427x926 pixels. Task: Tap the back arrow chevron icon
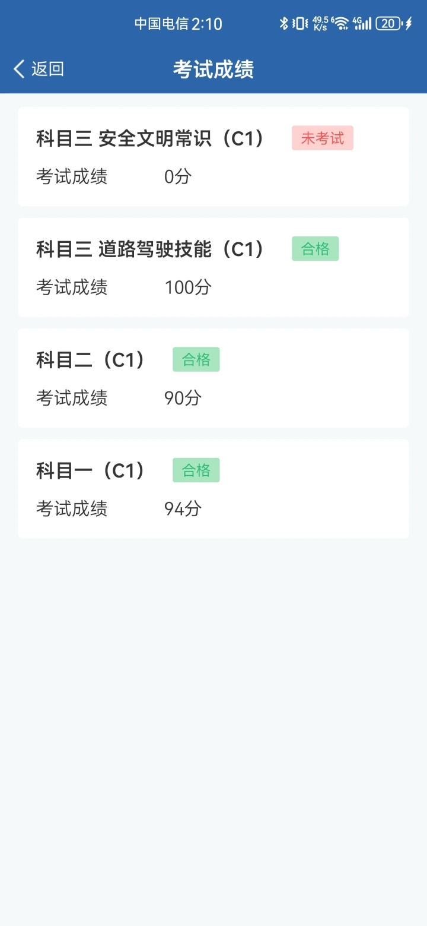point(19,69)
